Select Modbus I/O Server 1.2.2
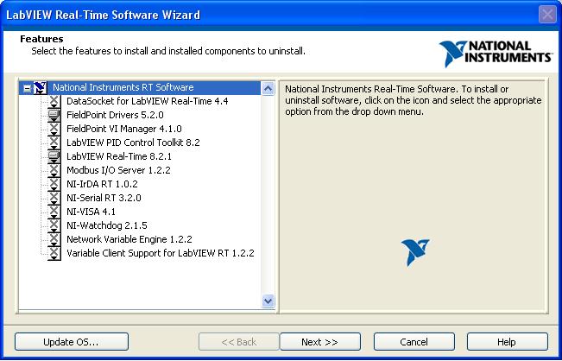 click(118, 170)
